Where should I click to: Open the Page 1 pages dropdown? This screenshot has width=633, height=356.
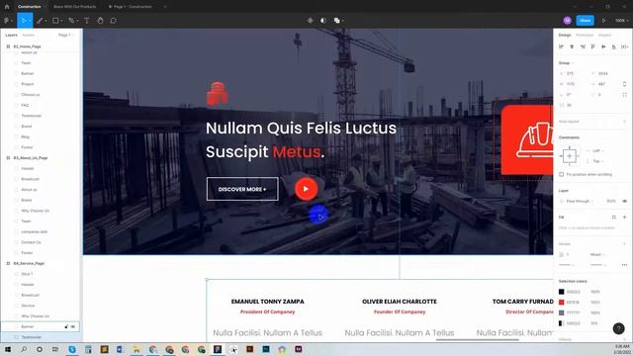click(66, 36)
